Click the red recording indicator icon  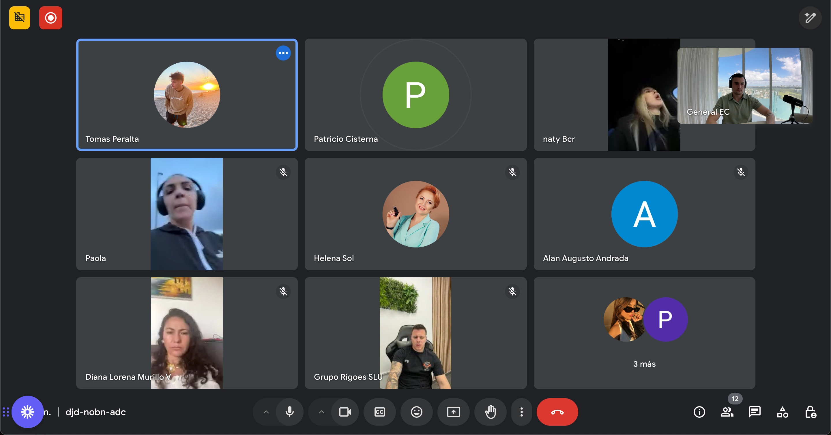[x=51, y=18]
